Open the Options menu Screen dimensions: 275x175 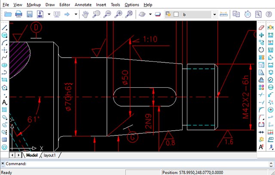click(132, 5)
